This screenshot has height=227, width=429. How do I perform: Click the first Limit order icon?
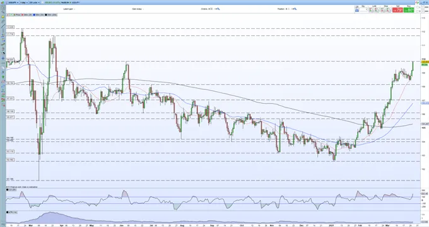click(x=371, y=10)
